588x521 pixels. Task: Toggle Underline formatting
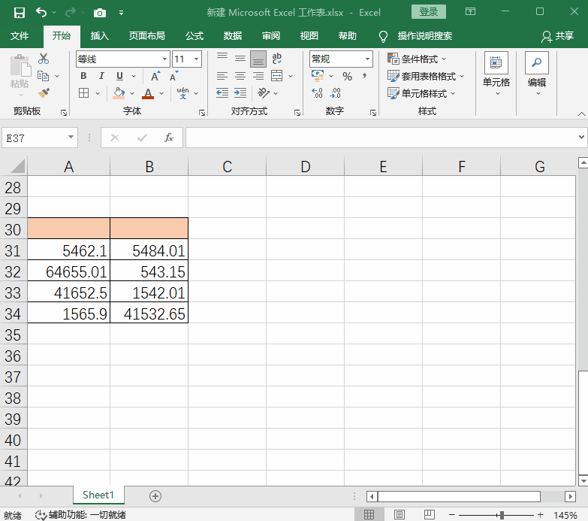click(x=119, y=76)
